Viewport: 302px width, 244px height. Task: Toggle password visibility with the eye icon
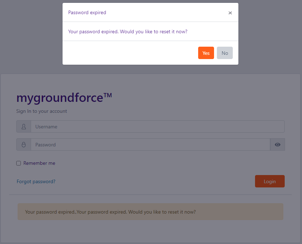(x=277, y=145)
